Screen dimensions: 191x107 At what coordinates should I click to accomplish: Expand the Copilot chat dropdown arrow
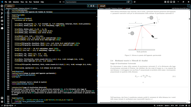point(131,2)
